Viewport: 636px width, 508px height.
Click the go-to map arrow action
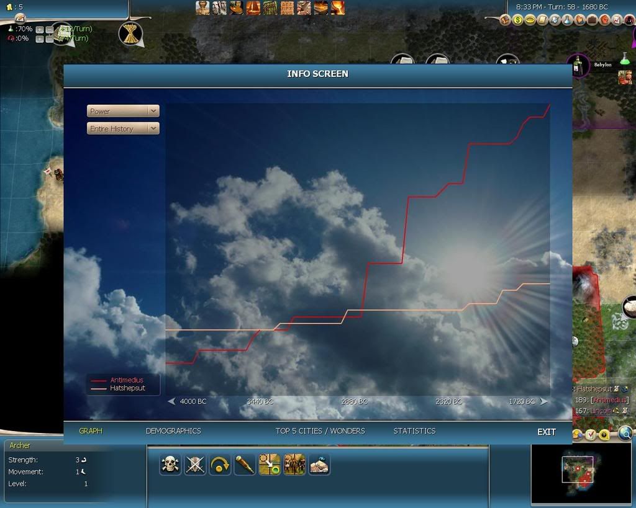(270, 464)
